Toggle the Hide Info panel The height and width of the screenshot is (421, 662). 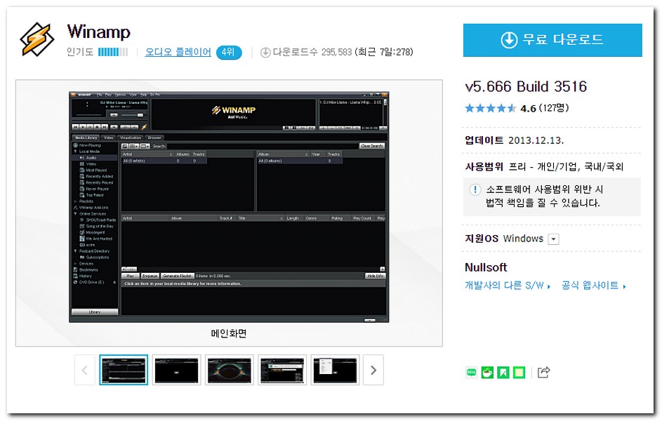(374, 276)
